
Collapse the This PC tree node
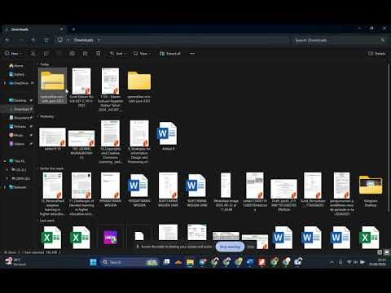(x=5, y=161)
